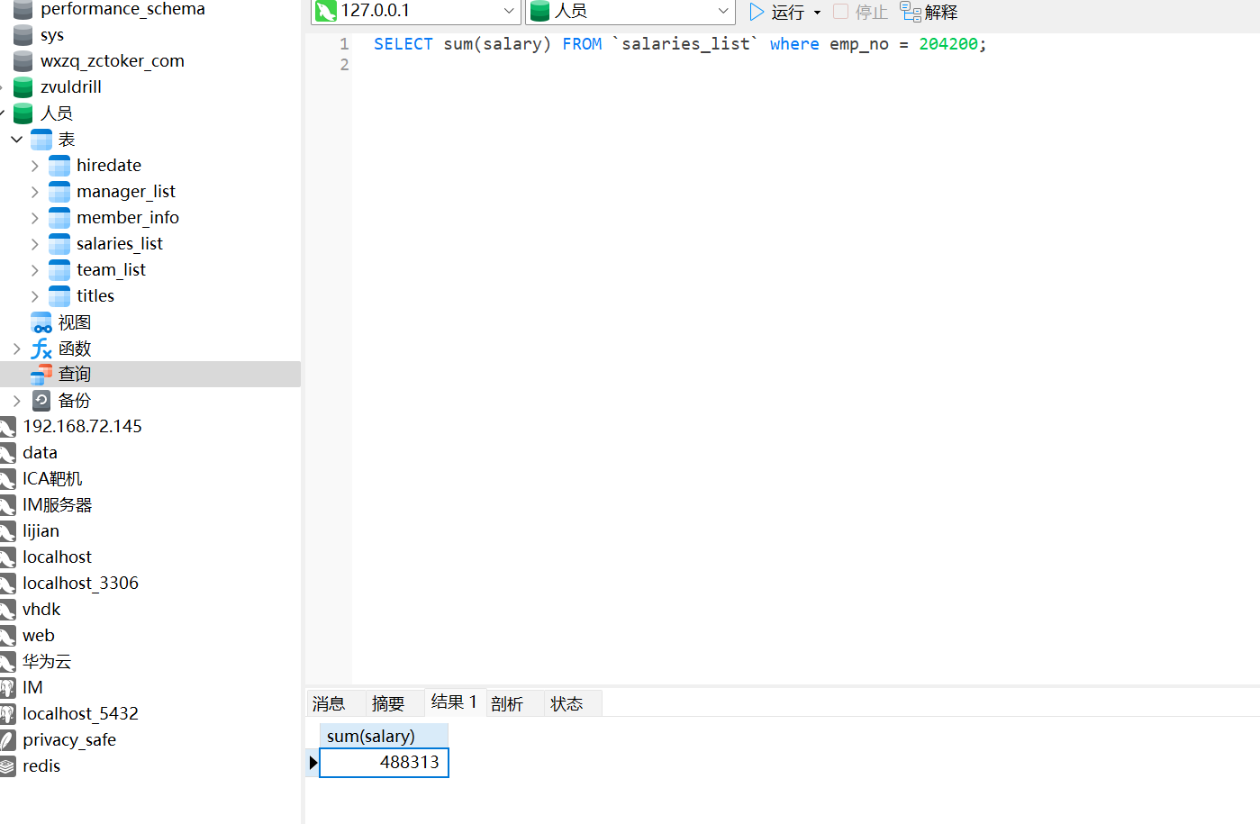Switch to the 剖析 profile tab
Screen dimensions: 1260x824
[507, 703]
